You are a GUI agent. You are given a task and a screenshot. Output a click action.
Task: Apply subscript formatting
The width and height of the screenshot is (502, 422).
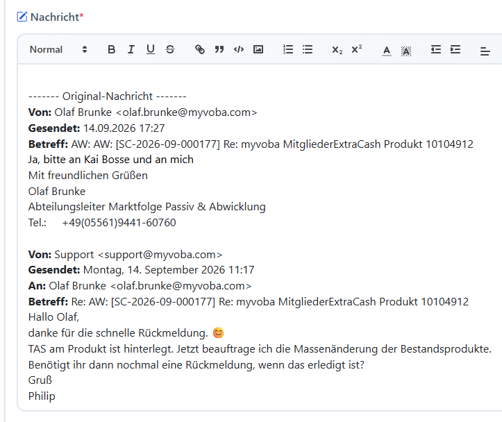[337, 50]
